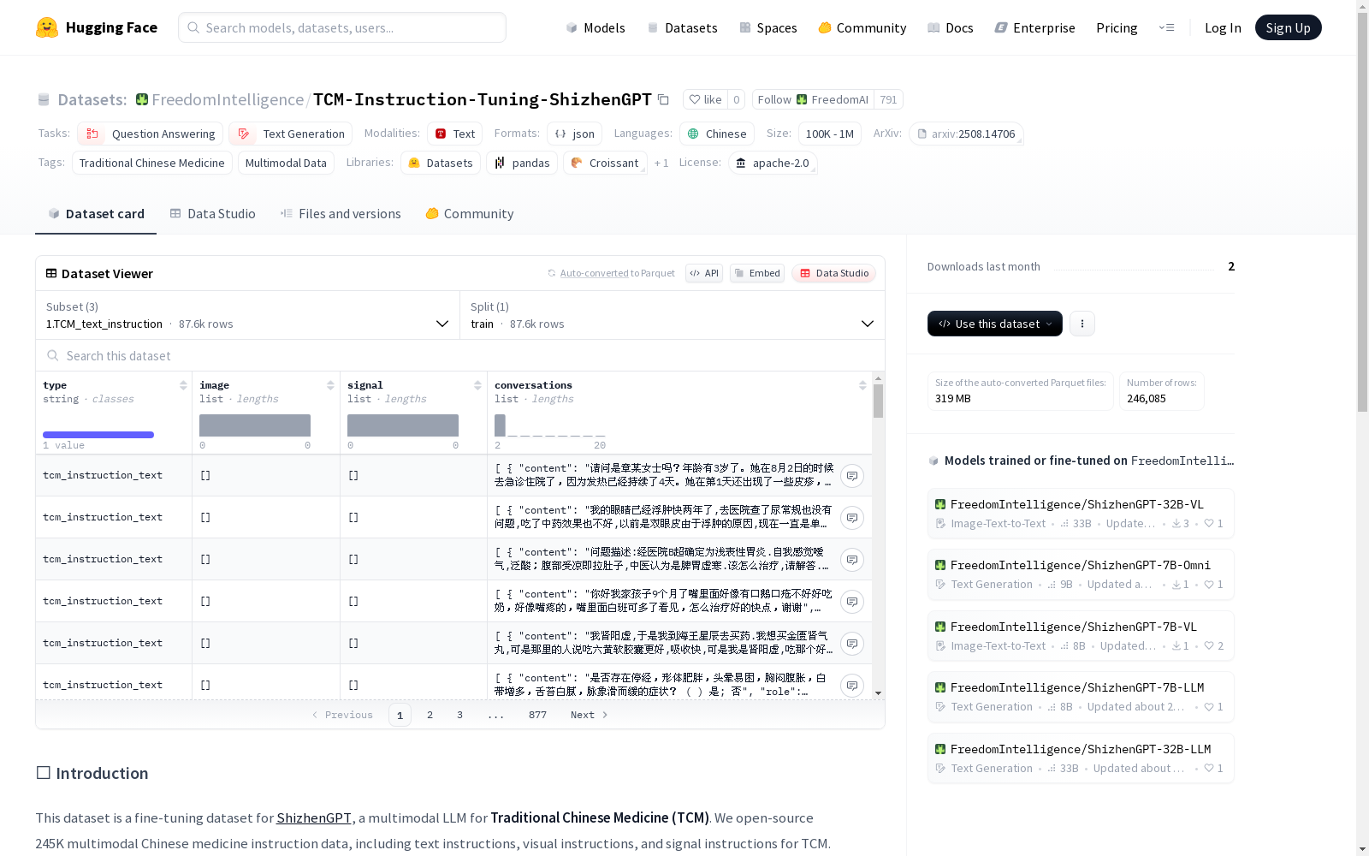Open the dataset options three-dot menu
Viewport: 1369px width, 856px height.
tap(1082, 324)
